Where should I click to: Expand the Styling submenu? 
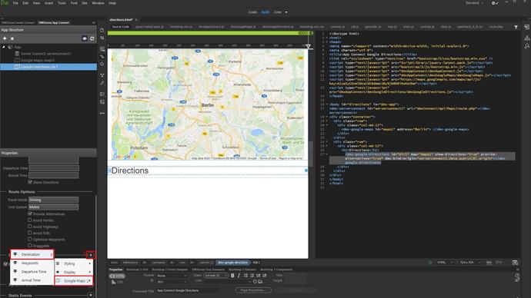click(73, 263)
